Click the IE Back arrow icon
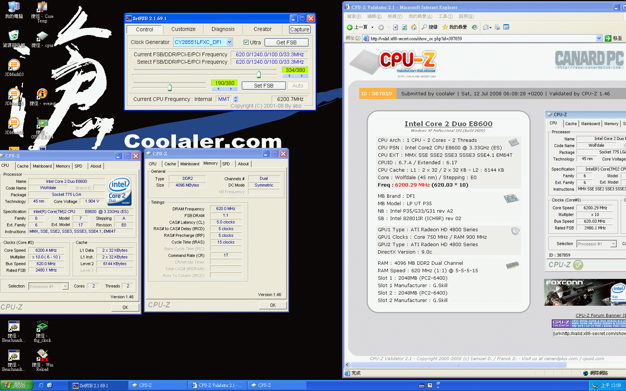626x391 pixels. pyautogui.click(x=350, y=27)
